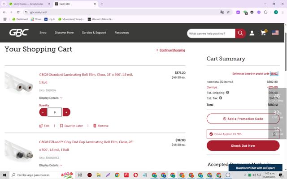Open the Shop menu
Screen dimensions: 287x179
43,33
